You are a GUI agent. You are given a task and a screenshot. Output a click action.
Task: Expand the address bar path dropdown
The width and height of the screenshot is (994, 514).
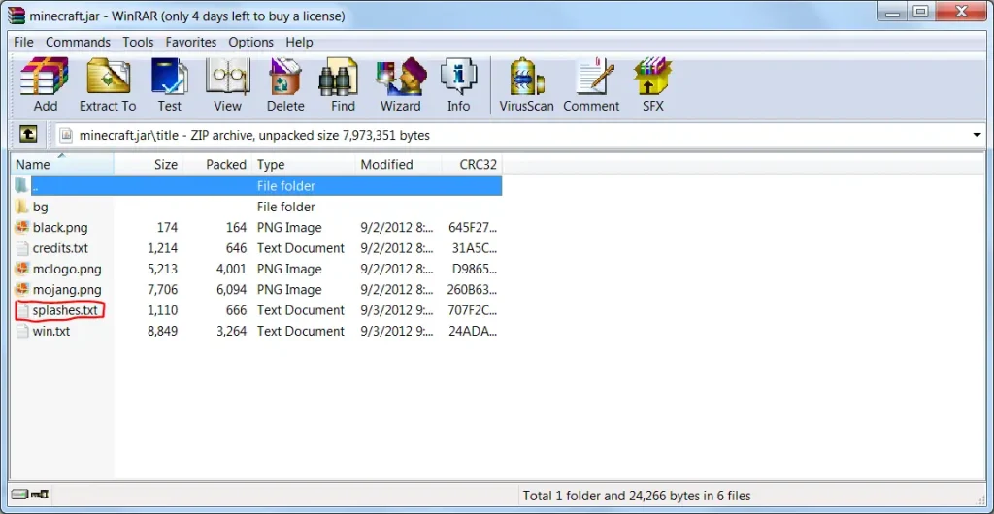pyautogui.click(x=977, y=135)
